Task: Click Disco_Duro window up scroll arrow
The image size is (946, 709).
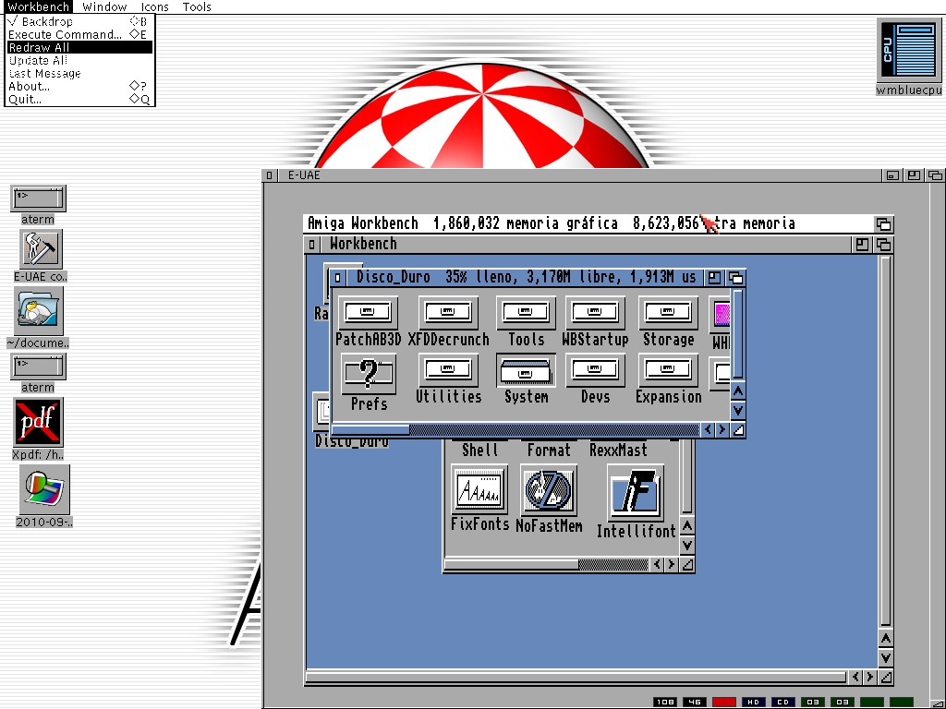Action: pyautogui.click(x=737, y=391)
